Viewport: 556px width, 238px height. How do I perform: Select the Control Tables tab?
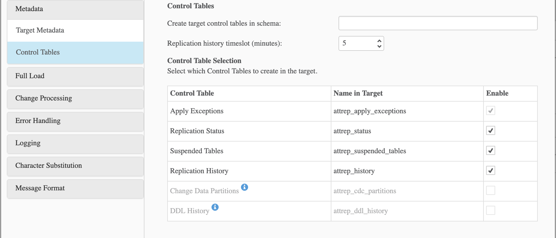pos(75,53)
